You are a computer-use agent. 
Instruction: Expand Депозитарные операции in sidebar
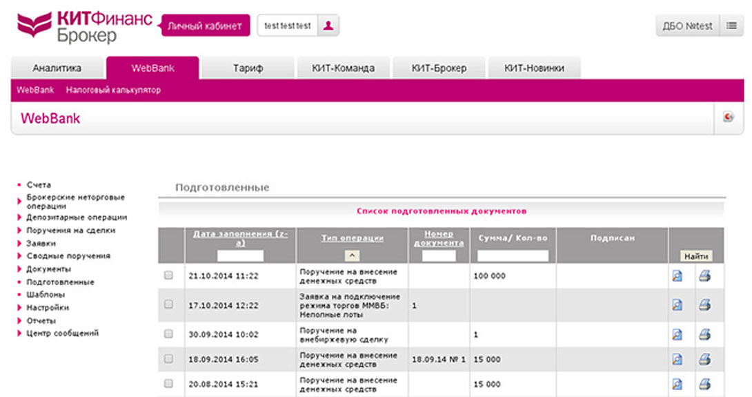tap(76, 217)
